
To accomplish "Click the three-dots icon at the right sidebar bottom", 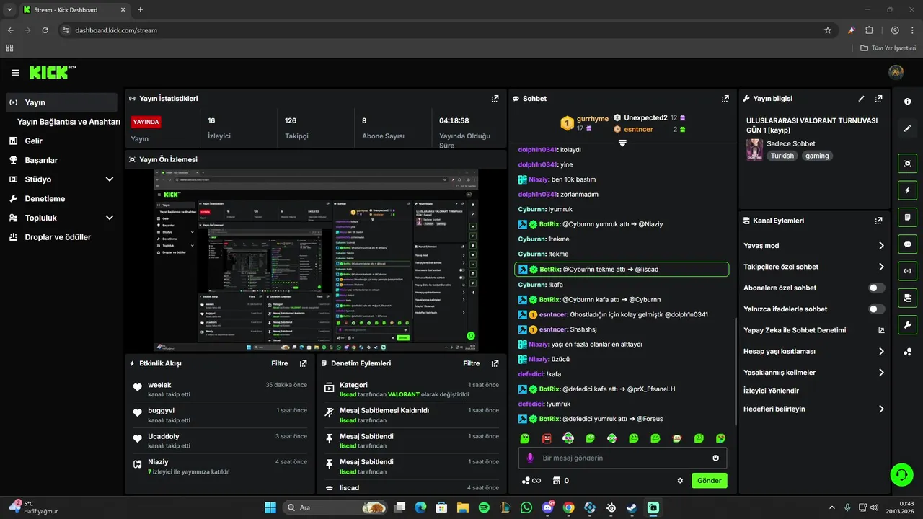I will (908, 352).
